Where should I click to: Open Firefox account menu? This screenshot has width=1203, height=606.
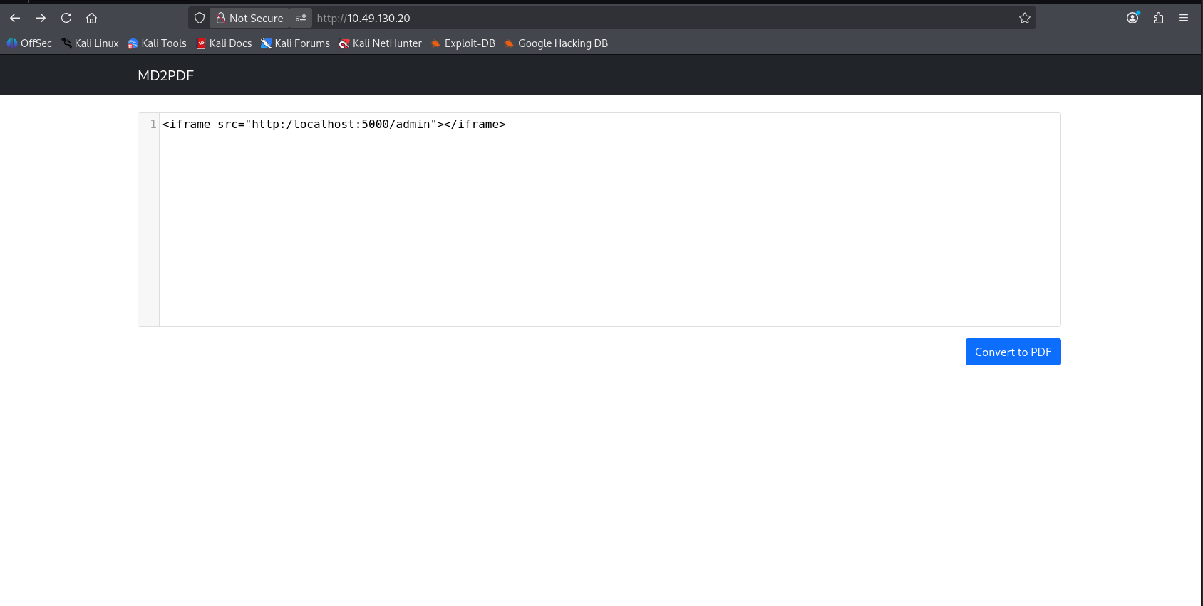click(1132, 18)
